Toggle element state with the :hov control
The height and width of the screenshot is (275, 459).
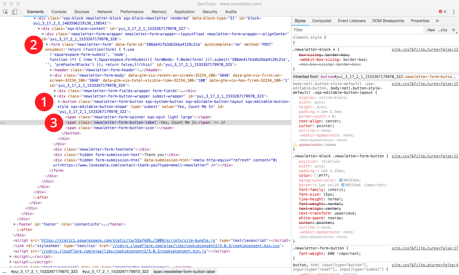coord(430,30)
